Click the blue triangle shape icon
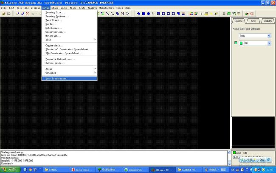The width and height of the screenshot is (276, 173). [x=178, y=14]
